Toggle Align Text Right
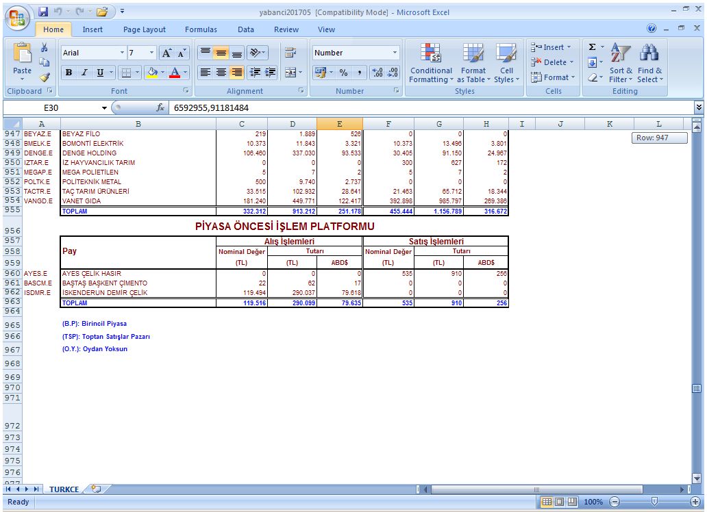707x512 pixels. (237, 72)
